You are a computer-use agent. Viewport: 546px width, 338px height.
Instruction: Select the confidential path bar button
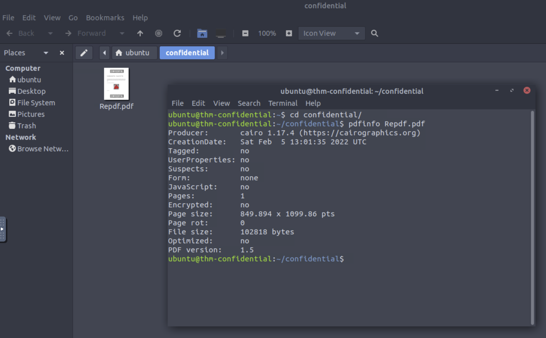click(187, 53)
